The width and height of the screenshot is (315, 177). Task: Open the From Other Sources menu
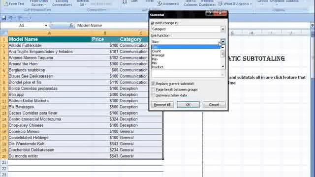38,3
